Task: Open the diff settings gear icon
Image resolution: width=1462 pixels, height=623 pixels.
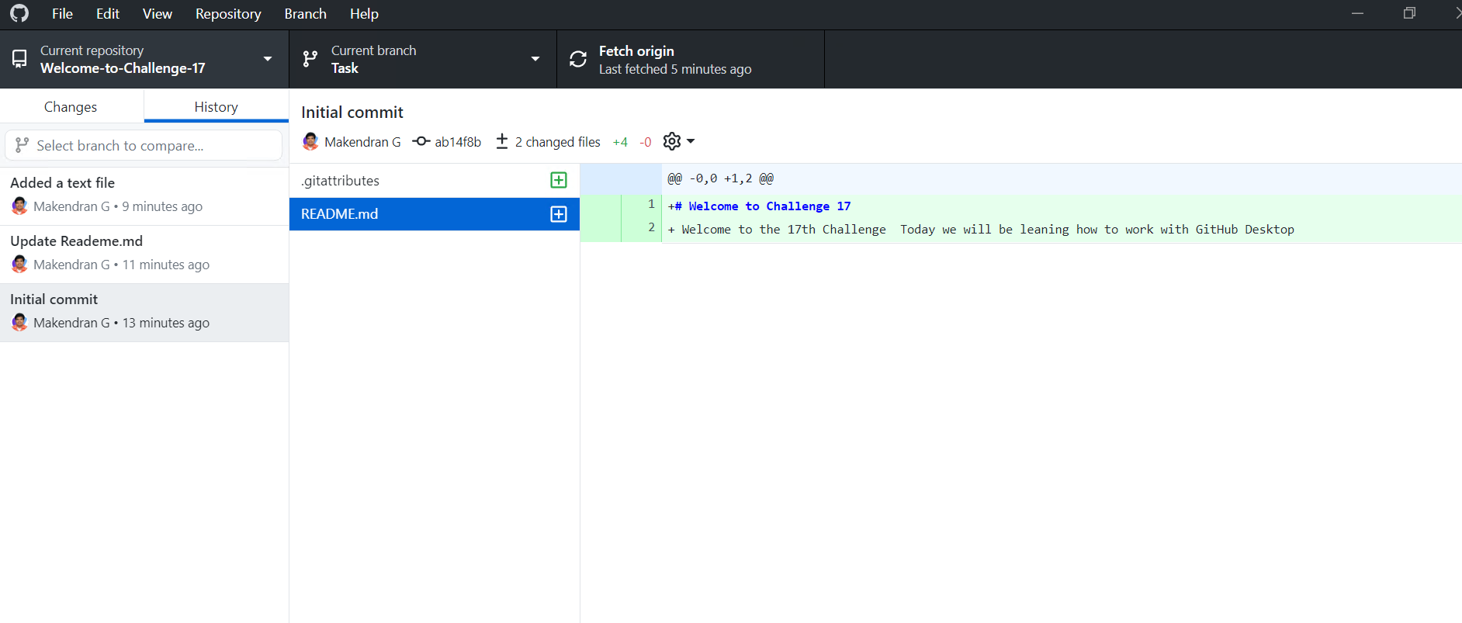Action: 672,141
